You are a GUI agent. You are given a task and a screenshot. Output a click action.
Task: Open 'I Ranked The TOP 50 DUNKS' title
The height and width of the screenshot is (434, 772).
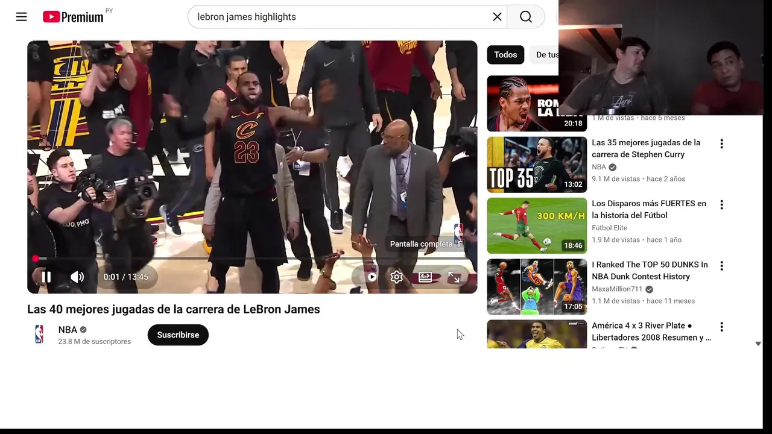click(x=650, y=270)
